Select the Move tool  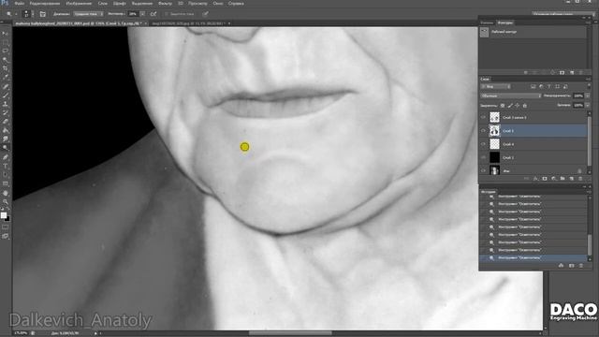[x=6, y=34]
